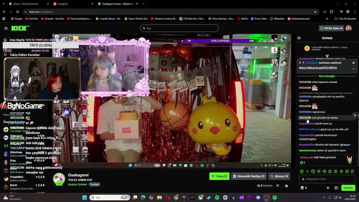
Task: Open Epic Games from the taskbar
Action: [x=184, y=198]
